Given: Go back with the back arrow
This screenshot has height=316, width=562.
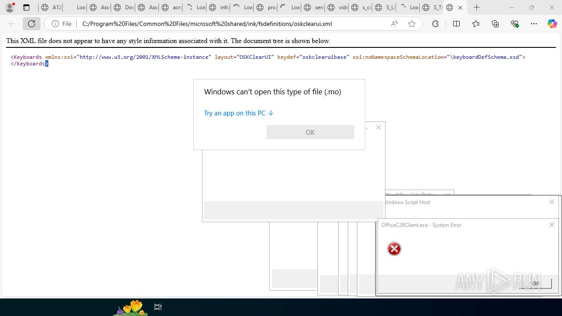Looking at the screenshot, I should click(x=12, y=24).
